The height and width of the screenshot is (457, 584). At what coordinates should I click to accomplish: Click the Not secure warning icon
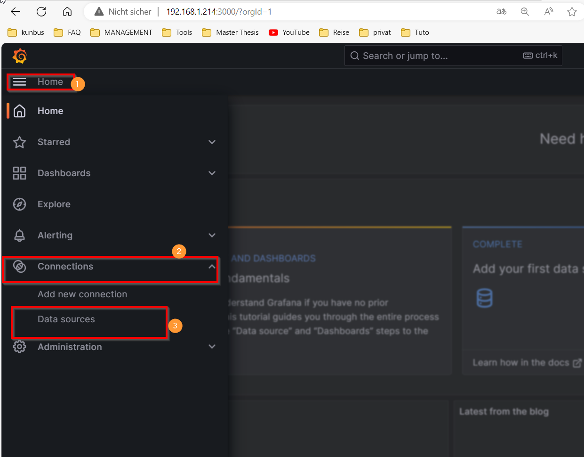click(x=98, y=12)
